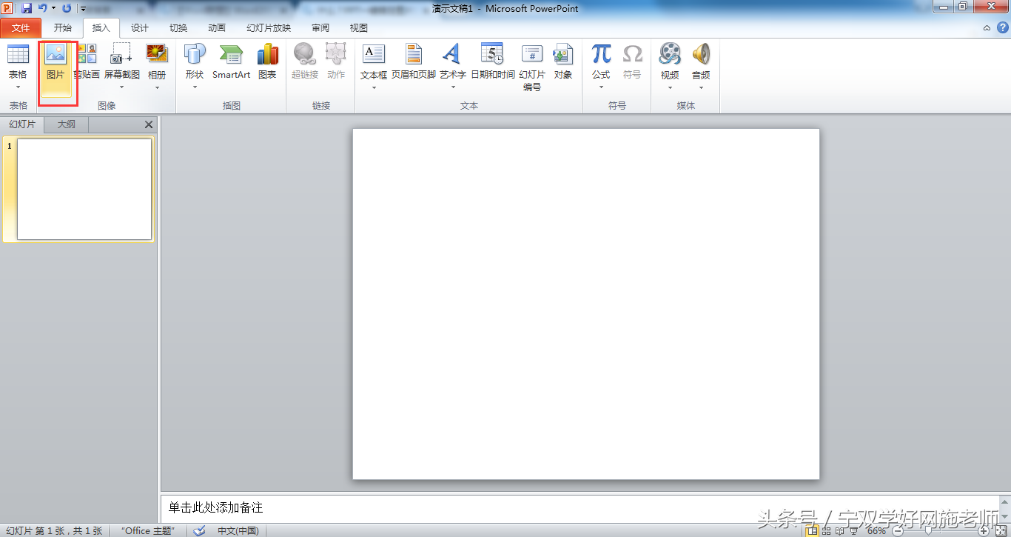The image size is (1011, 537).
Task: Start Slide Show view from status bar
Action: point(853,530)
